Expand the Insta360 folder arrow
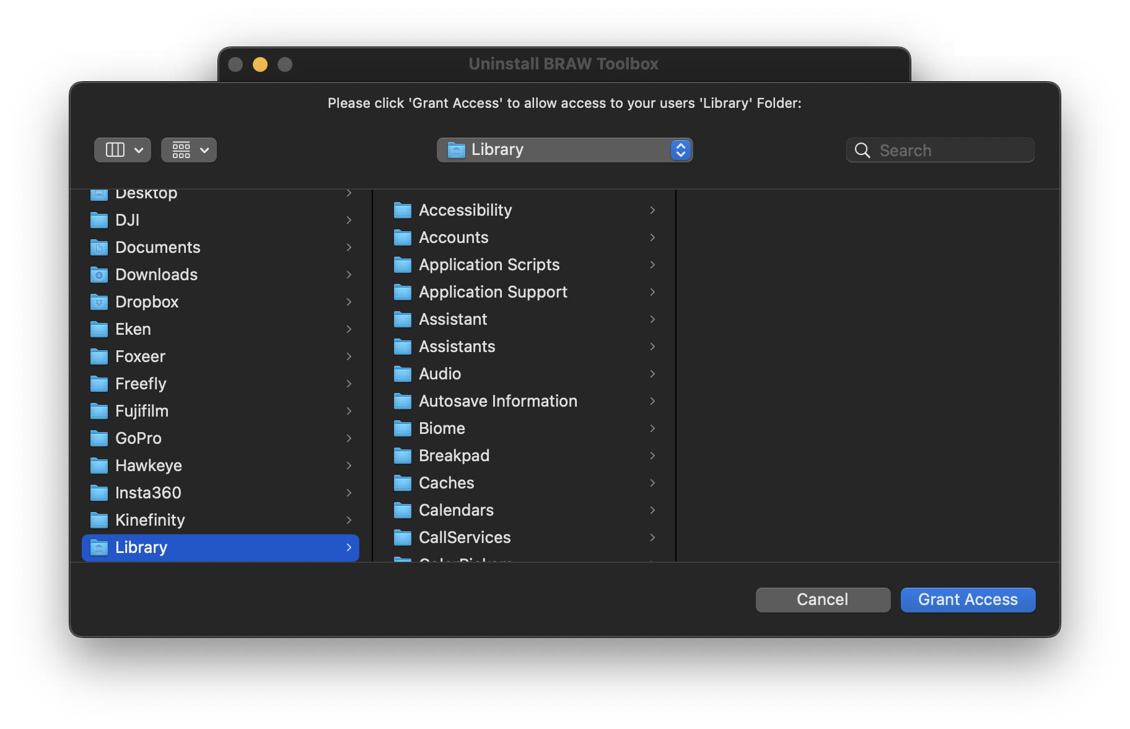Viewport: 1130px width, 729px height. tap(349, 493)
